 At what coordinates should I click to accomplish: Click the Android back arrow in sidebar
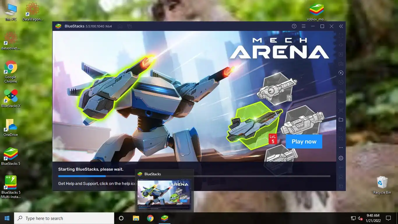click(x=341, y=167)
